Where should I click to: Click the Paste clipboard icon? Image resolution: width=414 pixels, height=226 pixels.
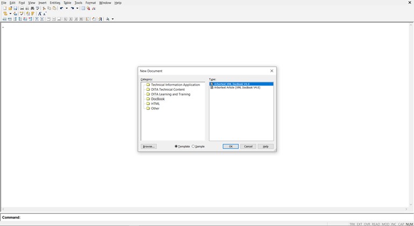(x=54, y=8)
